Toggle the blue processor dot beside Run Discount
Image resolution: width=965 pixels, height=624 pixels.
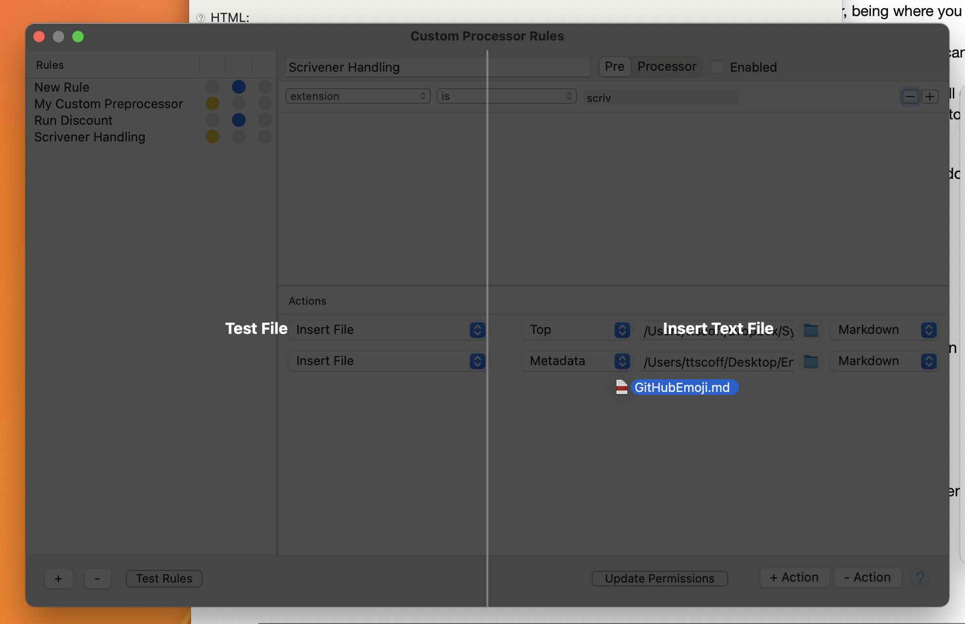238,120
